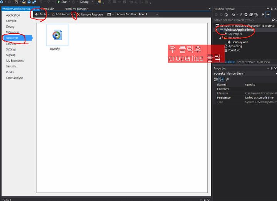Switch to the Form1.vb [Design] tab
This screenshot has height=201, width=277.
(x=76, y=8)
